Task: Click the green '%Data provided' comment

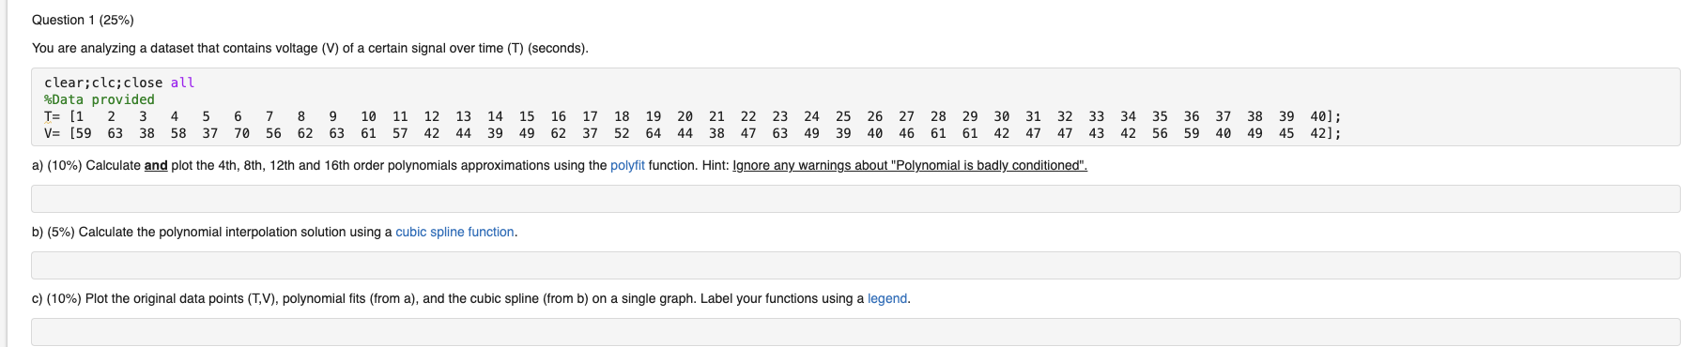Action: 100,99
